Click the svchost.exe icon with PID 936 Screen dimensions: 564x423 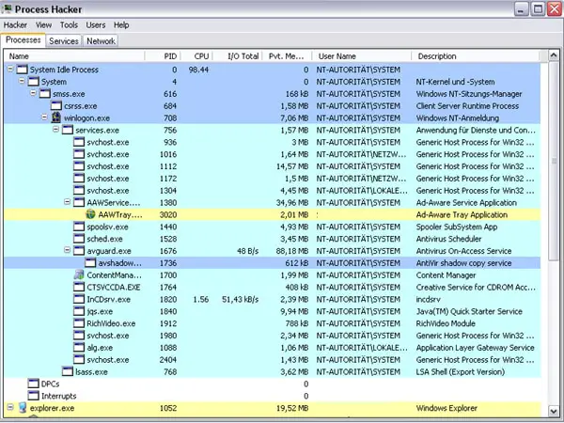79,142
